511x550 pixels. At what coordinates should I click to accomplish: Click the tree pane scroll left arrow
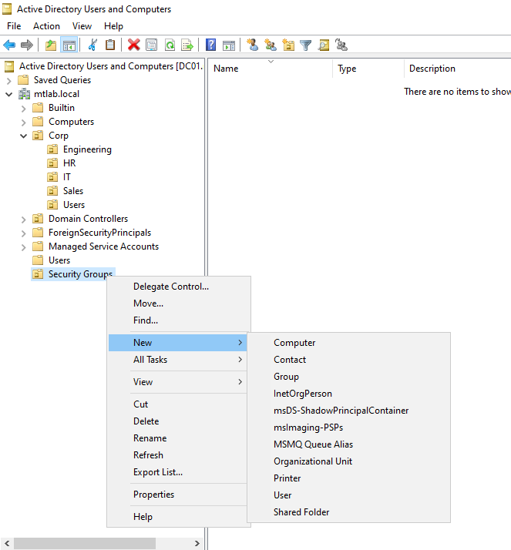pos(7,543)
